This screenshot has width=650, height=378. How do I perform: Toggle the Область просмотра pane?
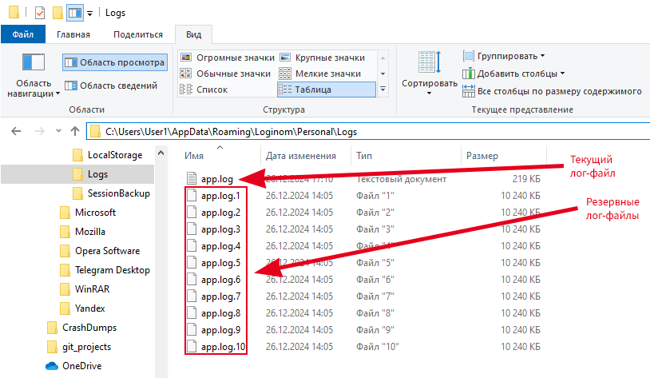pyautogui.click(x=115, y=62)
